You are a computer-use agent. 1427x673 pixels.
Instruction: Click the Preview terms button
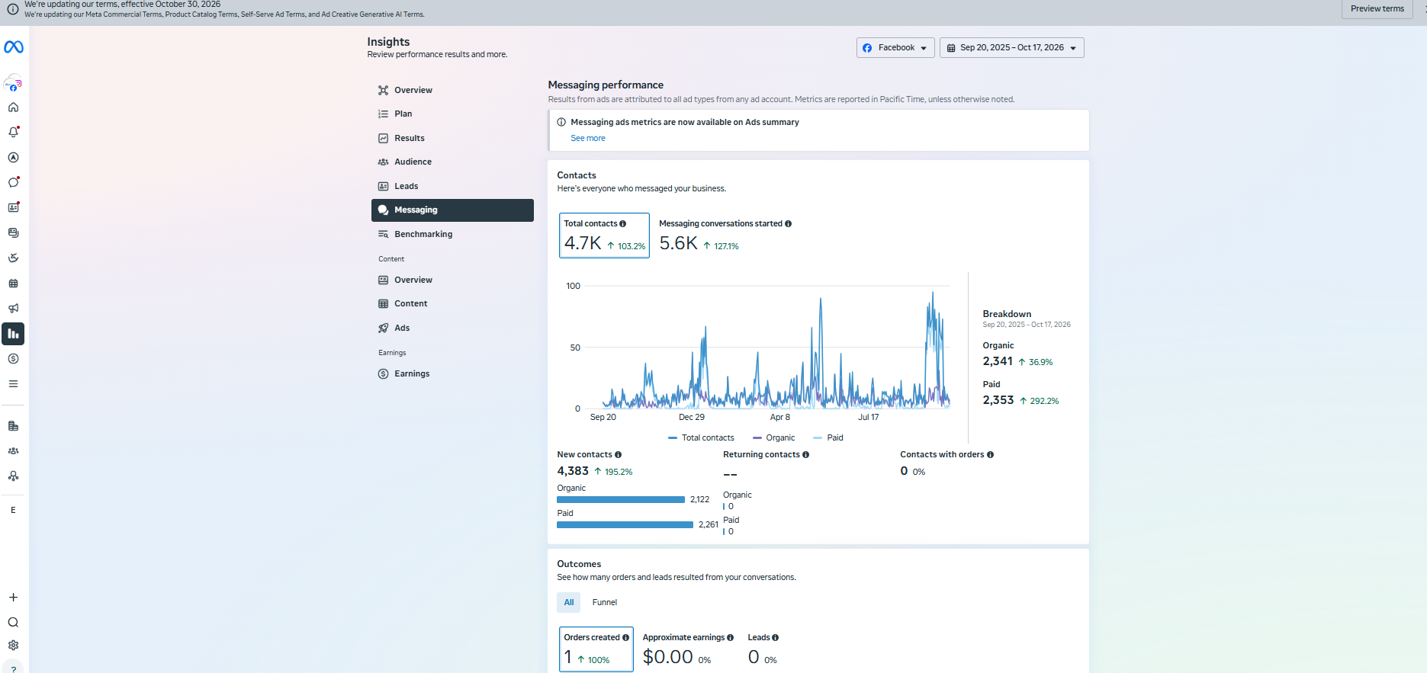(1377, 8)
